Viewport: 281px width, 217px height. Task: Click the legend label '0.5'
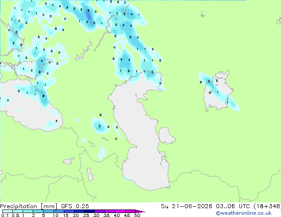coord(16,215)
